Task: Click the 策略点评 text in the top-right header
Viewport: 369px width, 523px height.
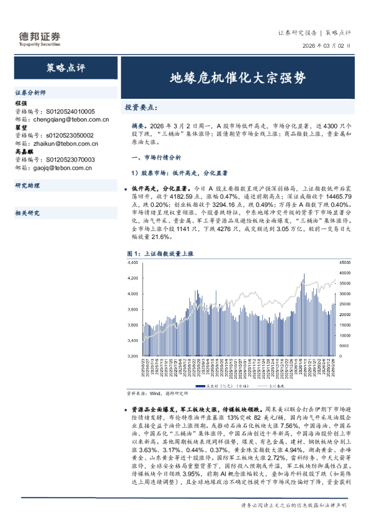Action: pos(339,33)
